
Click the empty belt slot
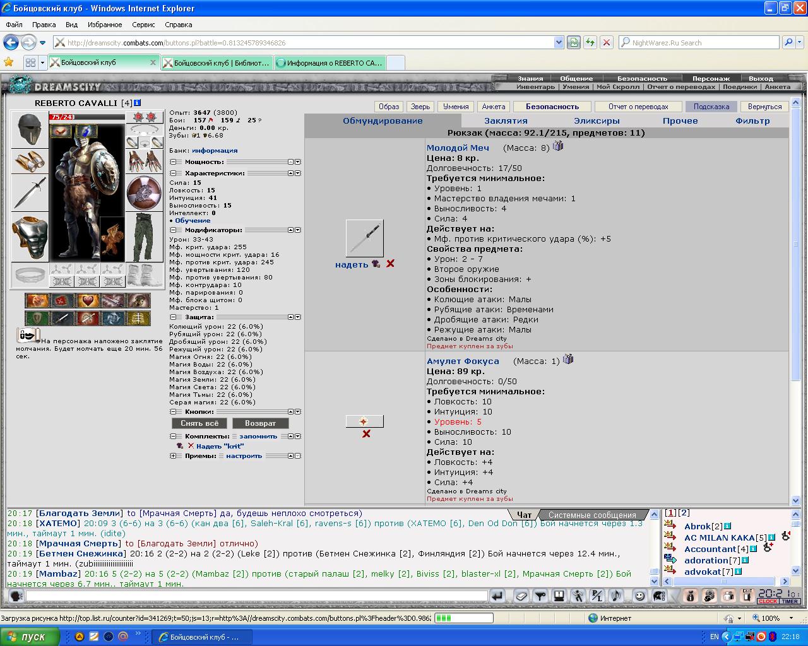30,275
